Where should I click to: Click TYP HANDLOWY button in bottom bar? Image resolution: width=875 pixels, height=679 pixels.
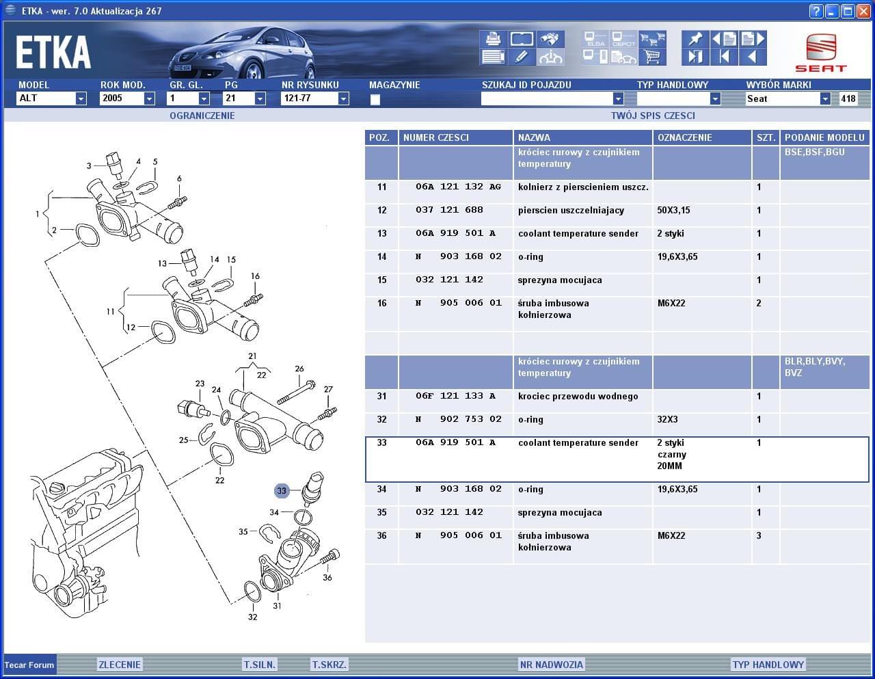click(x=768, y=665)
